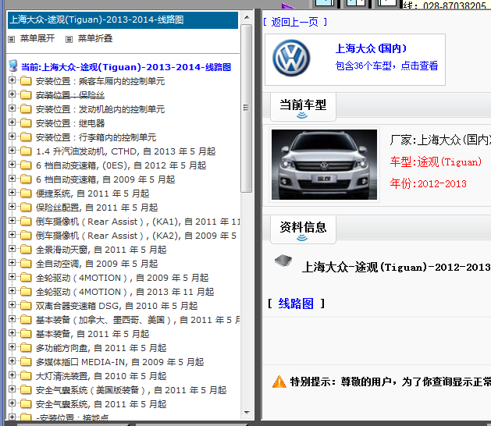The height and width of the screenshot is (426, 491).
Task: Select 大灯清洗装置, 自 2010 年 row text
Action: (101, 376)
